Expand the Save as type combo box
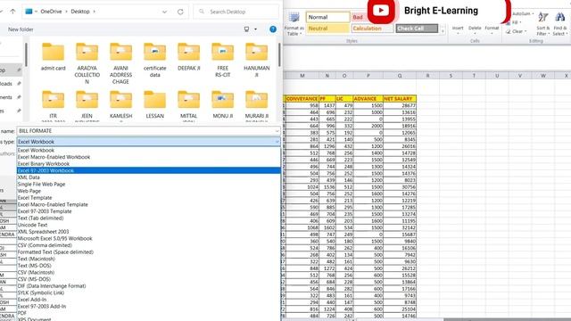Viewport: 571px width, 321px height. 277,142
